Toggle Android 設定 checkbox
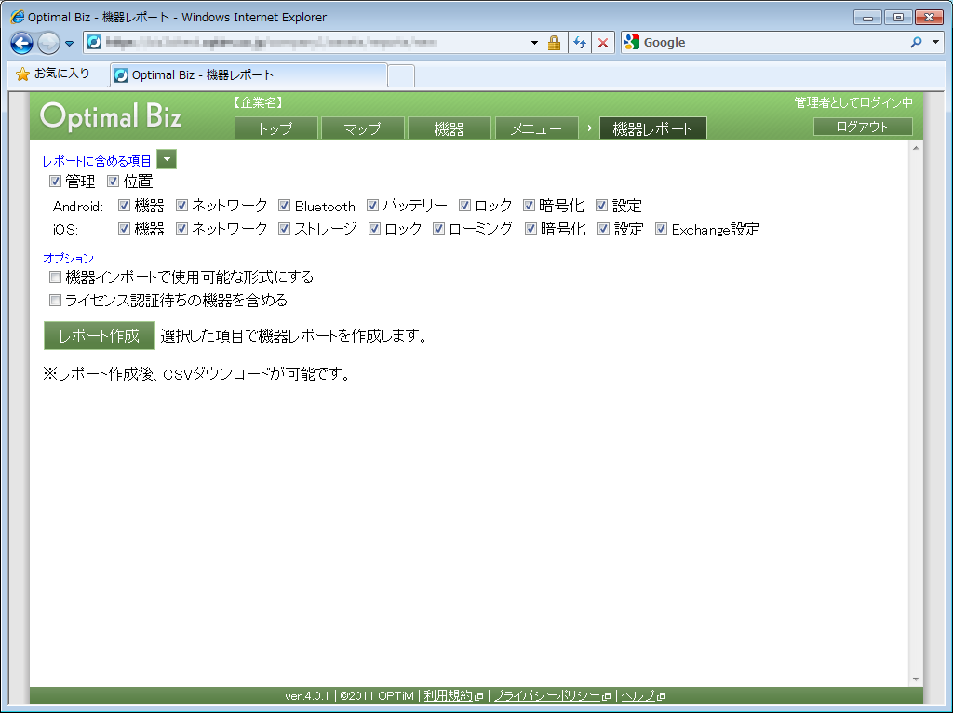 click(602, 206)
